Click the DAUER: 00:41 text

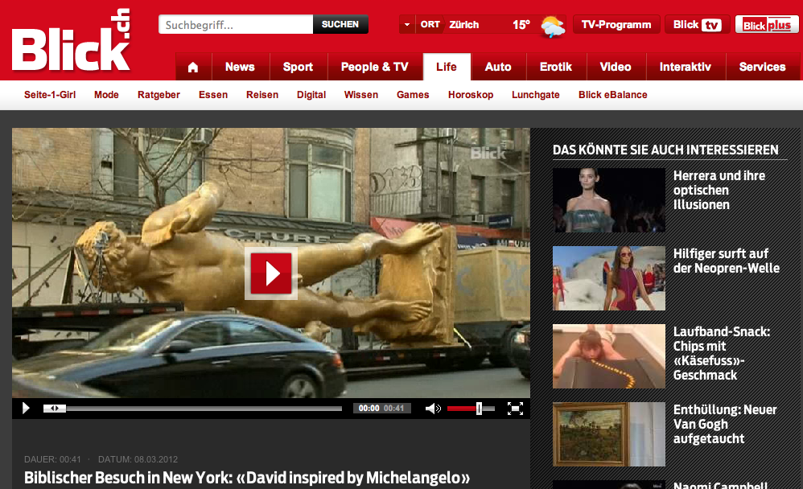point(52,459)
